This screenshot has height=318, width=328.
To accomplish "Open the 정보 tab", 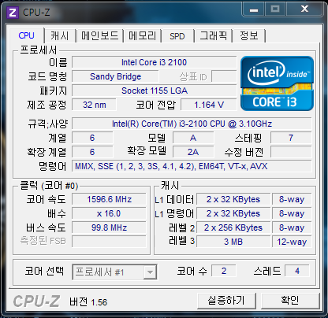I will click(249, 35).
